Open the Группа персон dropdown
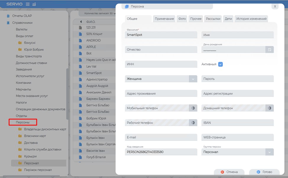The width and height of the screenshot is (288, 178). (269, 152)
